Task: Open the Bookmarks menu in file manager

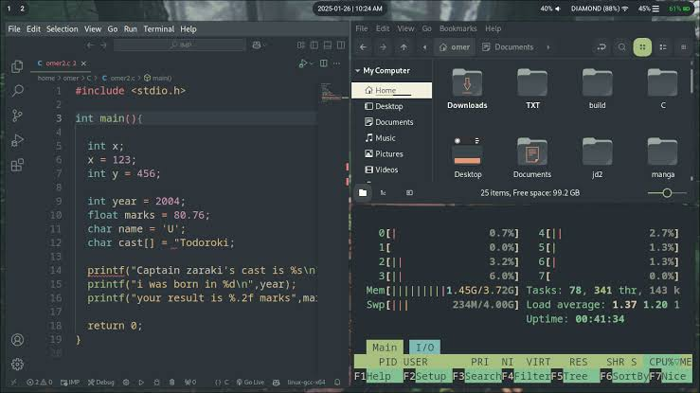Action: 458,28
